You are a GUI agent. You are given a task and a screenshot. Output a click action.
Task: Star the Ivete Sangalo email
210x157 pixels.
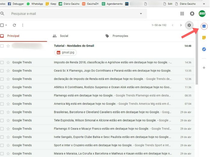(x=8, y=137)
